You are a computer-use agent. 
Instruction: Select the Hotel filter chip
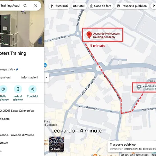[79, 6]
